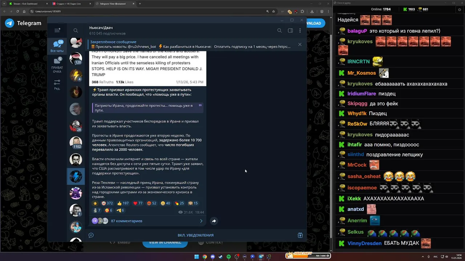Search inside the Ньюсач/Двач channel
Screen dimensions: 465x261
(279, 30)
